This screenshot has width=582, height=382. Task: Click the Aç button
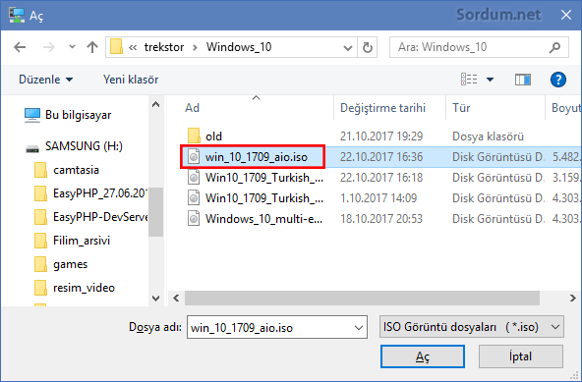pyautogui.click(x=423, y=356)
